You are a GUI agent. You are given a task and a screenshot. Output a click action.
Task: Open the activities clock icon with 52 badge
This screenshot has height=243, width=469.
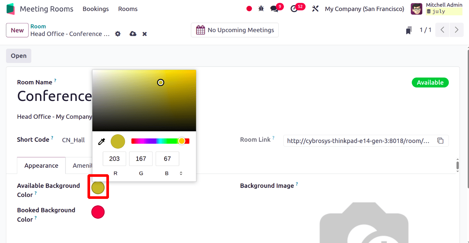pos(294,9)
